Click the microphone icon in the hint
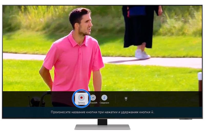Viewport: 205px width, 134px height. [x=152, y=112]
